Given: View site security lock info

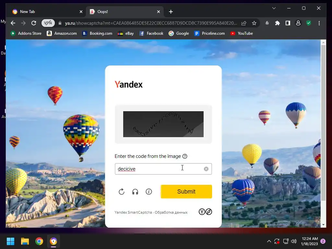Looking at the screenshot, I should pos(60,23).
